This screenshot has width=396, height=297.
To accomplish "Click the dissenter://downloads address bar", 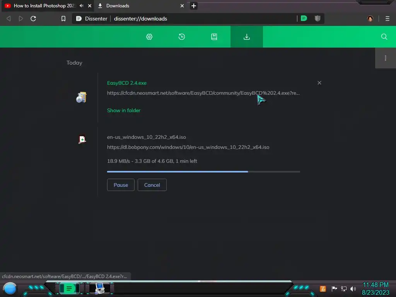I will click(x=140, y=19).
